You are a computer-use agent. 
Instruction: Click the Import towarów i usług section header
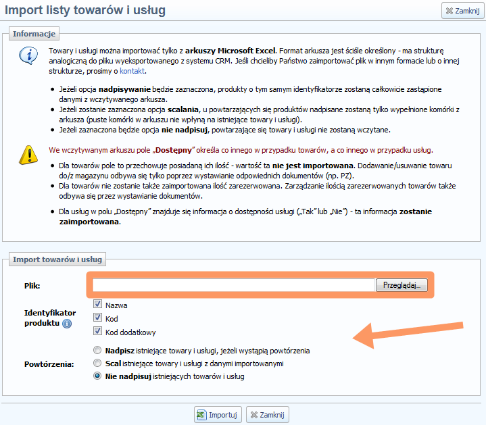click(x=57, y=258)
